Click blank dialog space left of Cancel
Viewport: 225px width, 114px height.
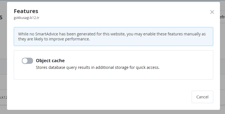tap(100, 97)
